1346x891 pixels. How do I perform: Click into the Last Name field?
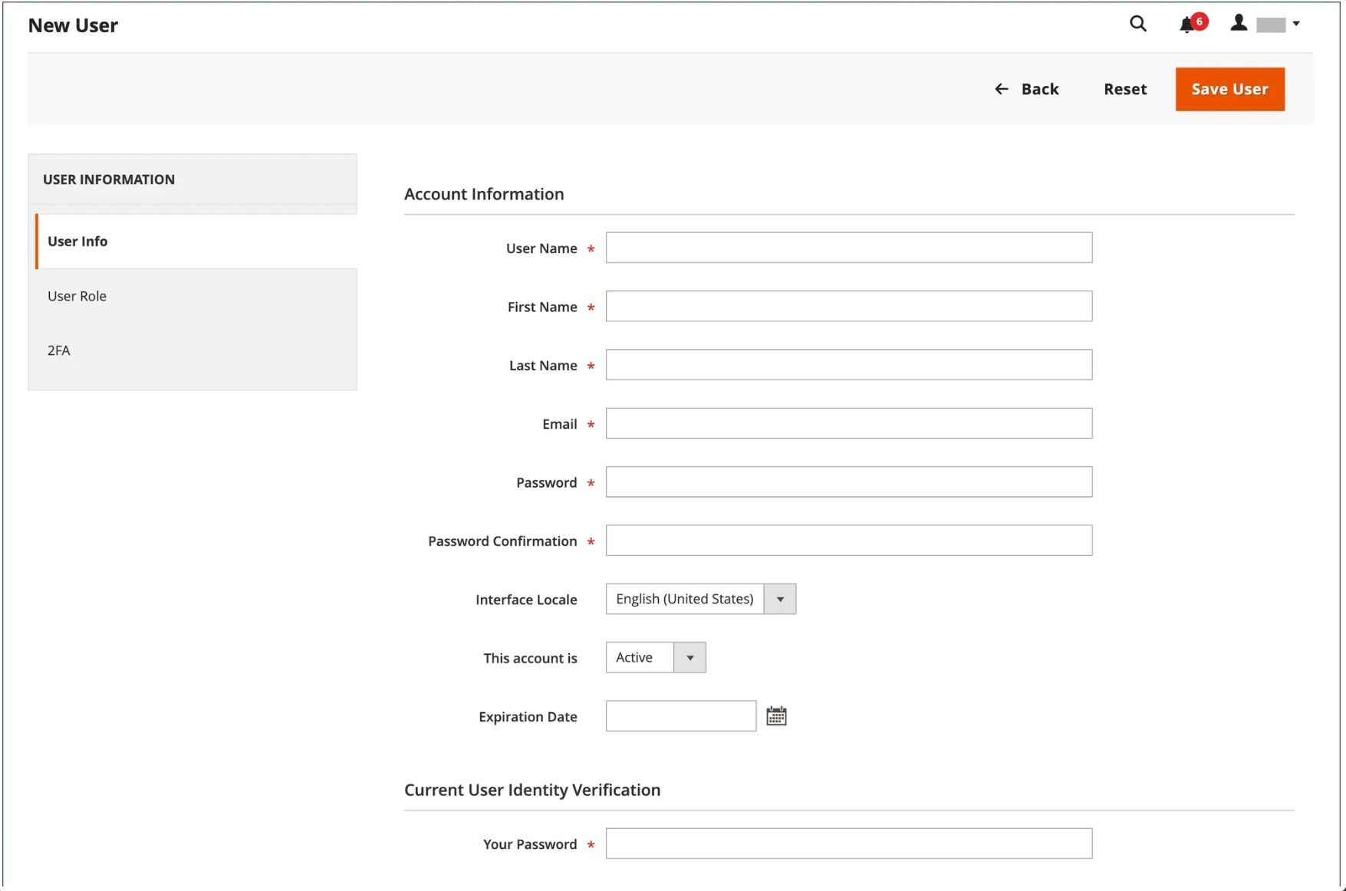(x=848, y=365)
